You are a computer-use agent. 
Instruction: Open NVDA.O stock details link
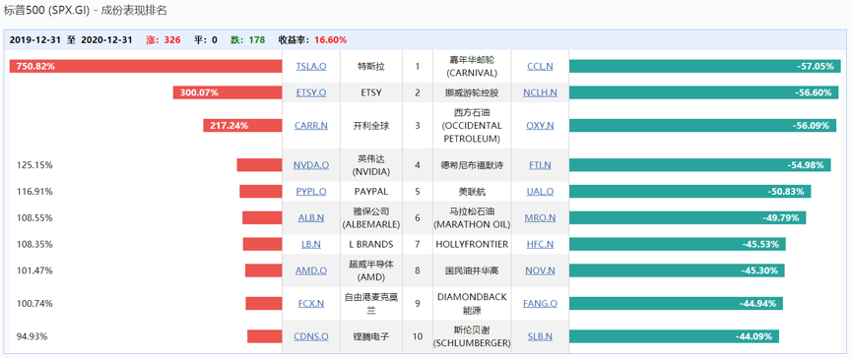311,165
